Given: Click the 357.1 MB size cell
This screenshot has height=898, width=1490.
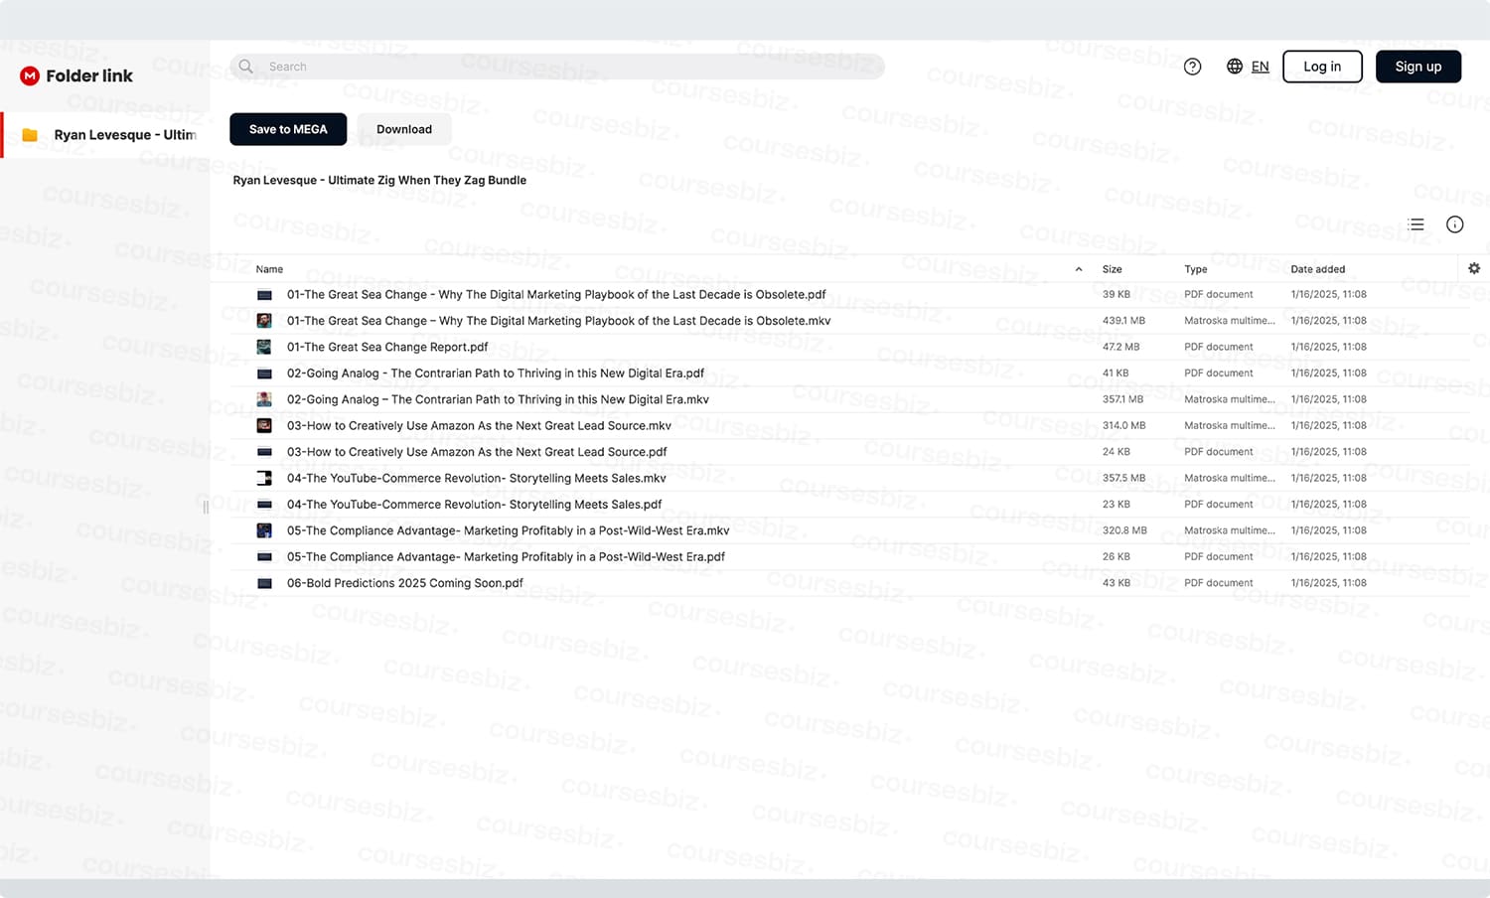Looking at the screenshot, I should point(1122,399).
